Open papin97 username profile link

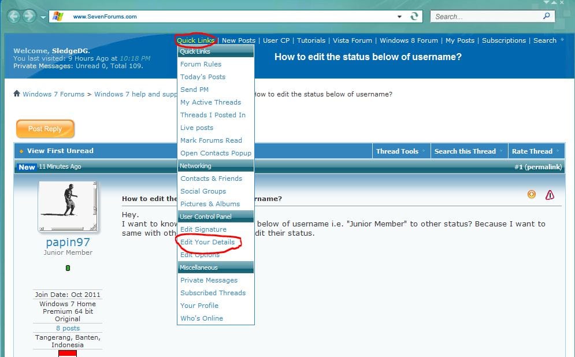[68, 242]
